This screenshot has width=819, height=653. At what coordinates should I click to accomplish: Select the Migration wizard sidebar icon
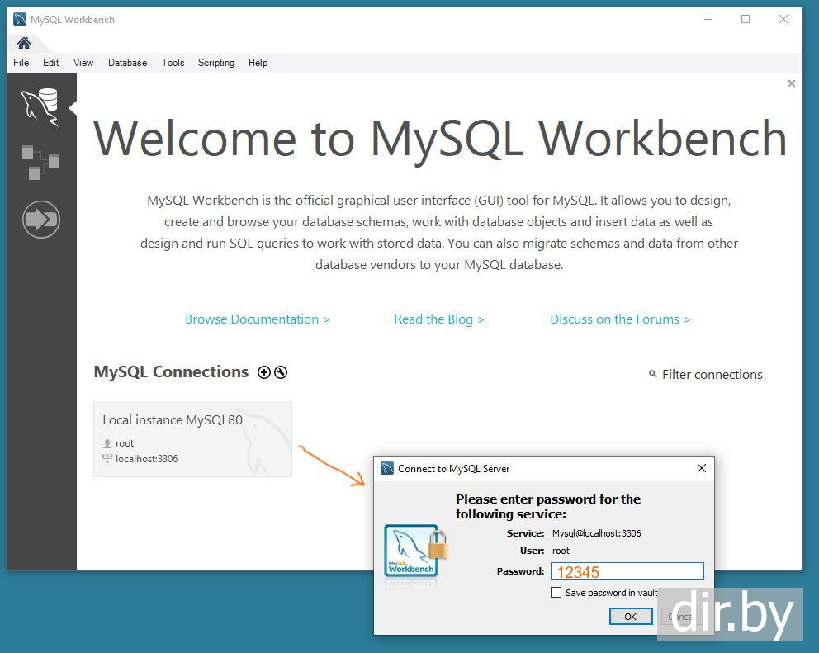pos(41,220)
